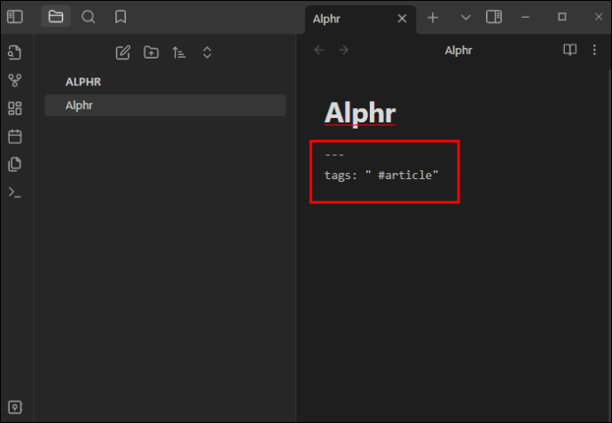Show the bookmarks pane
612x423 pixels.
click(x=120, y=17)
